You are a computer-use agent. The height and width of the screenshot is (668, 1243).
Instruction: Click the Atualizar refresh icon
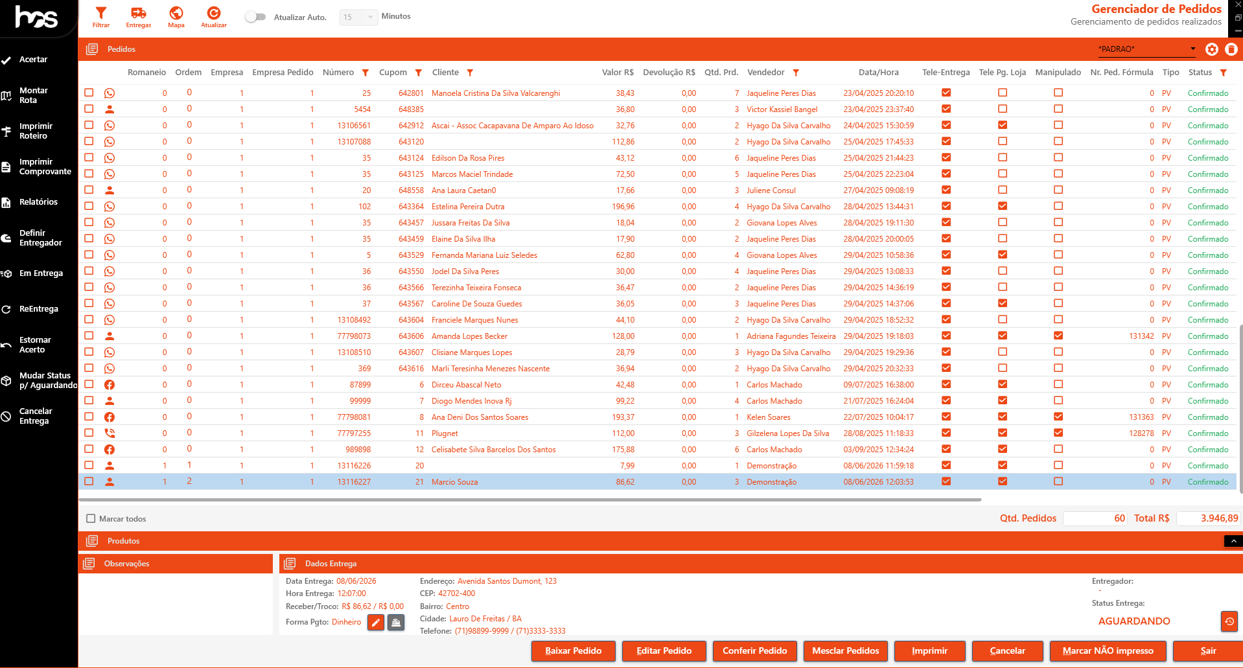pos(214,17)
